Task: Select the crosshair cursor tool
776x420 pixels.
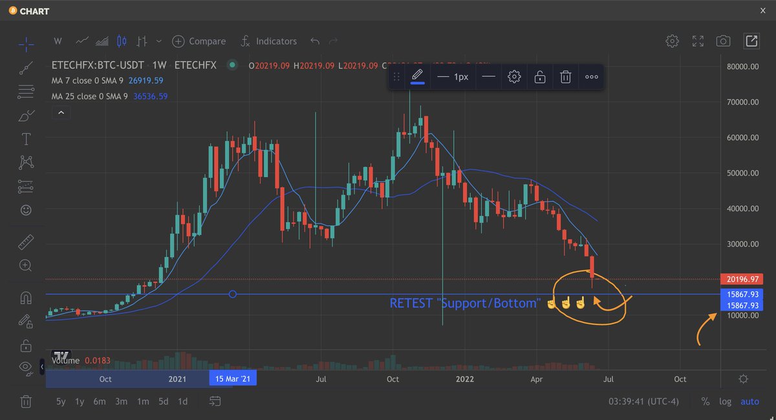Action: coord(26,43)
